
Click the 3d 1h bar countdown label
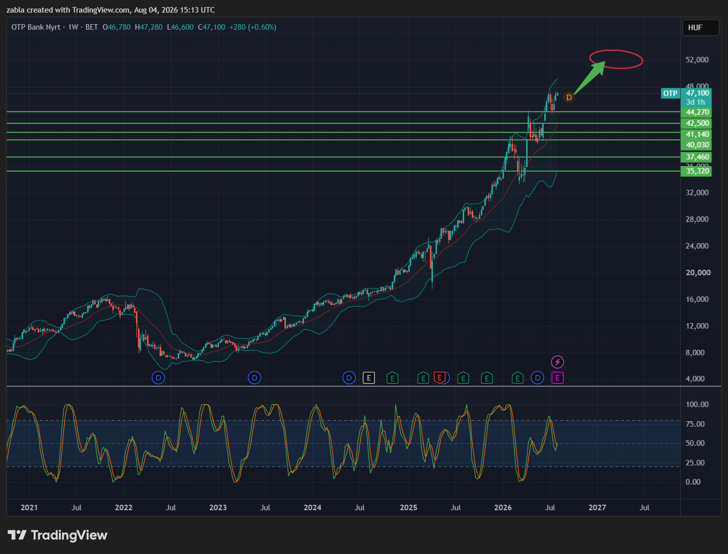(x=697, y=102)
